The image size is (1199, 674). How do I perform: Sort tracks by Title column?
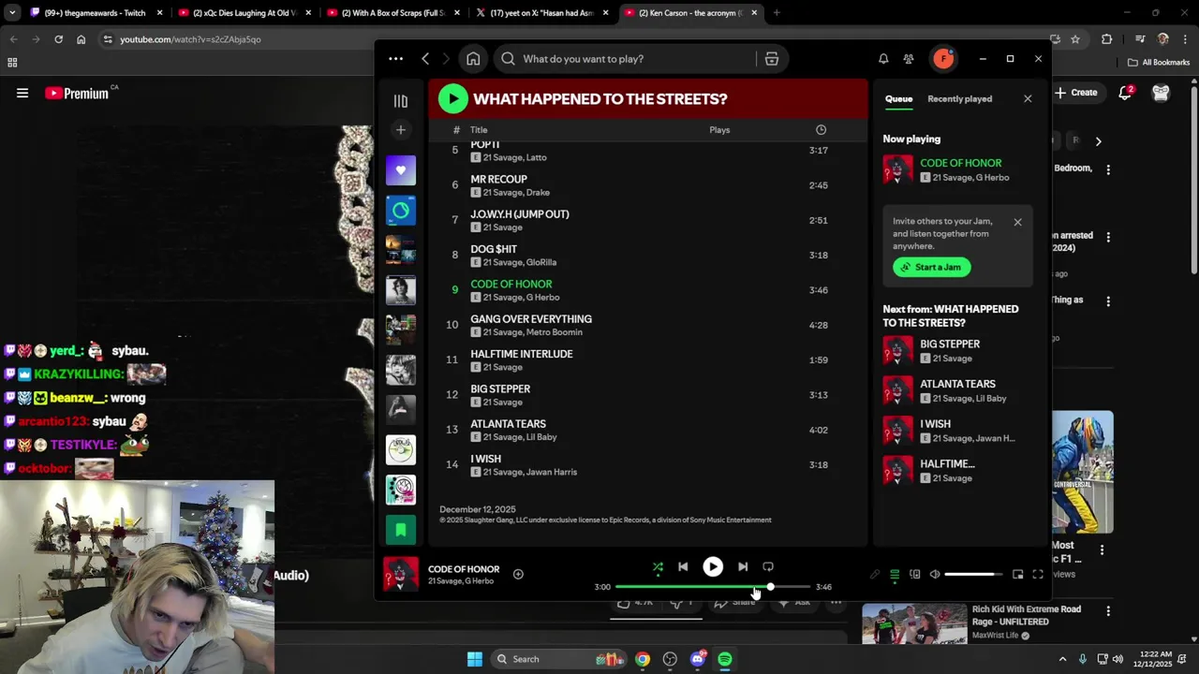479,130
